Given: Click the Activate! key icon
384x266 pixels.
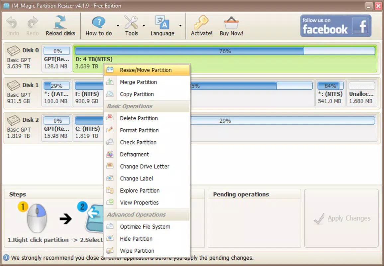Looking at the screenshot, I should pos(201,22).
